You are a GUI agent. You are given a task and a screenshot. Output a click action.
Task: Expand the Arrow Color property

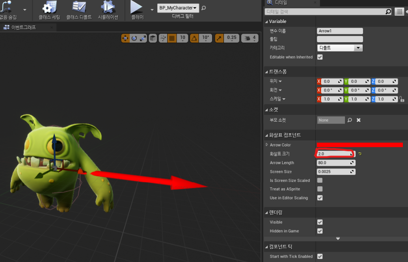267,144
